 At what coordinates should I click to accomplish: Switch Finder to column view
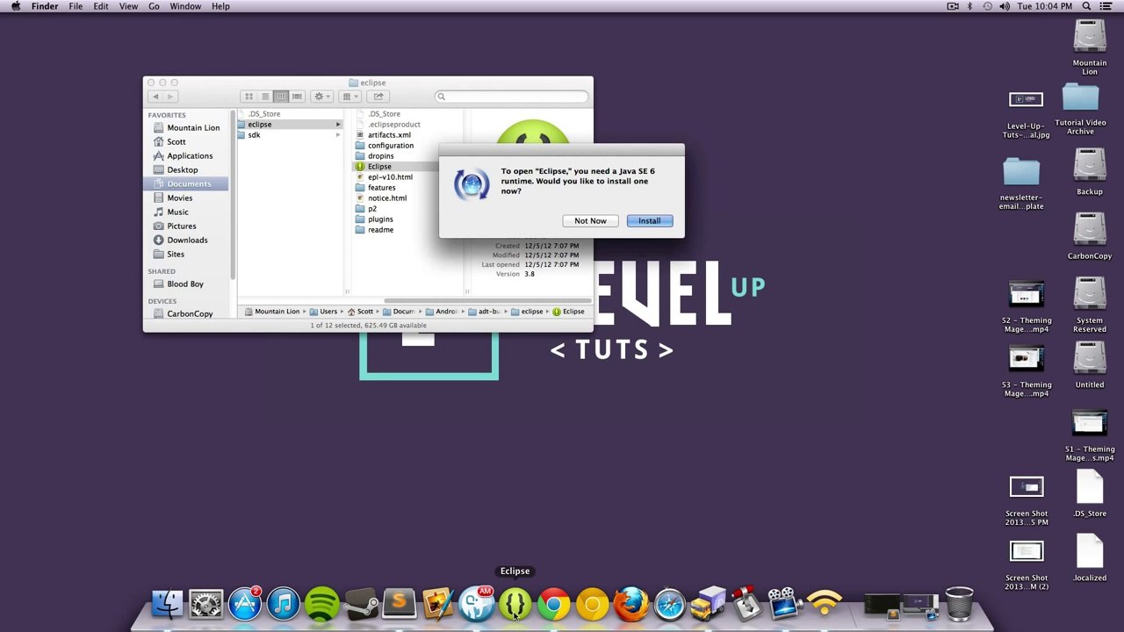280,97
